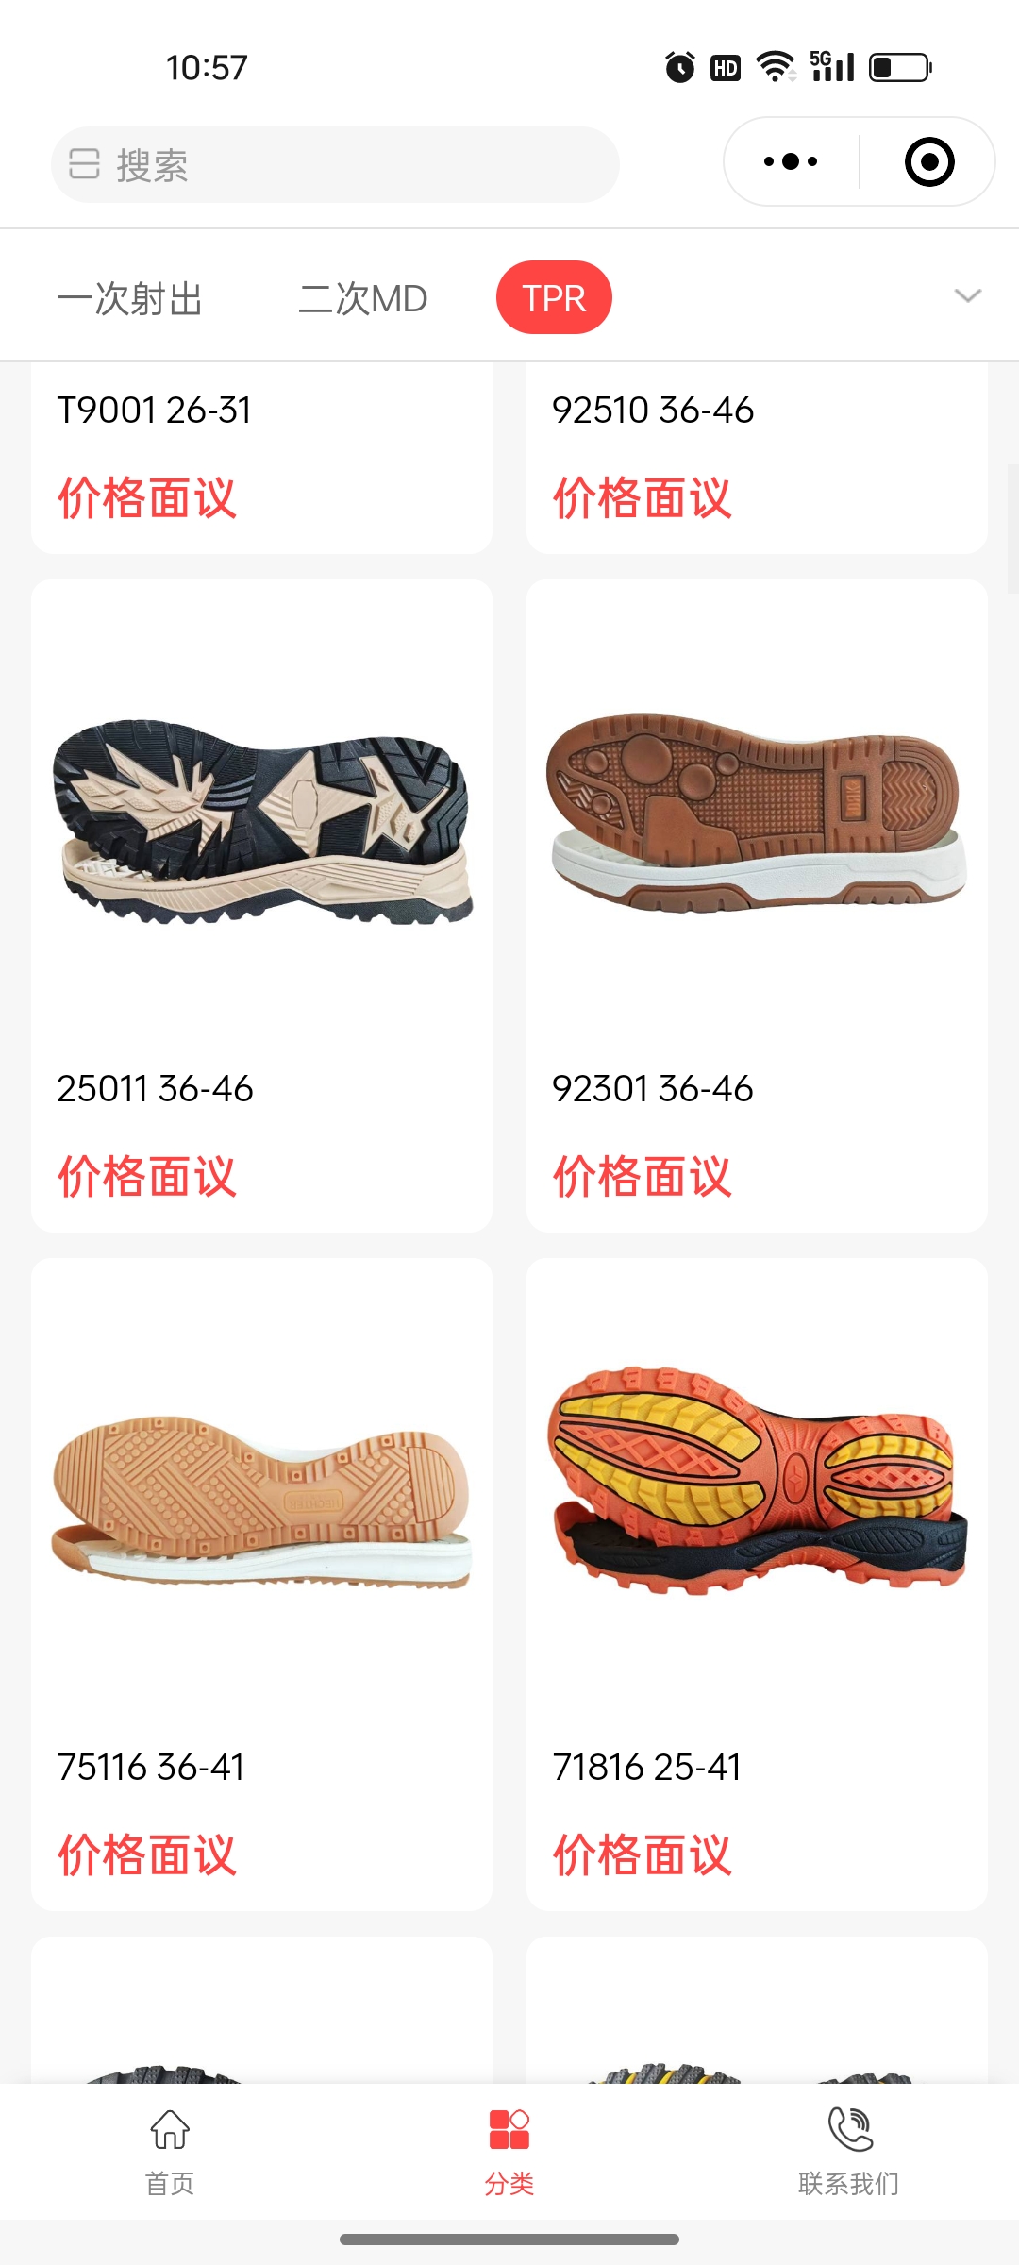Open the brown 92301 sole photo
The height and width of the screenshot is (2265, 1019).
click(757, 812)
